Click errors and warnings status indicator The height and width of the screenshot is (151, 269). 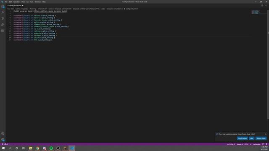point(5,144)
